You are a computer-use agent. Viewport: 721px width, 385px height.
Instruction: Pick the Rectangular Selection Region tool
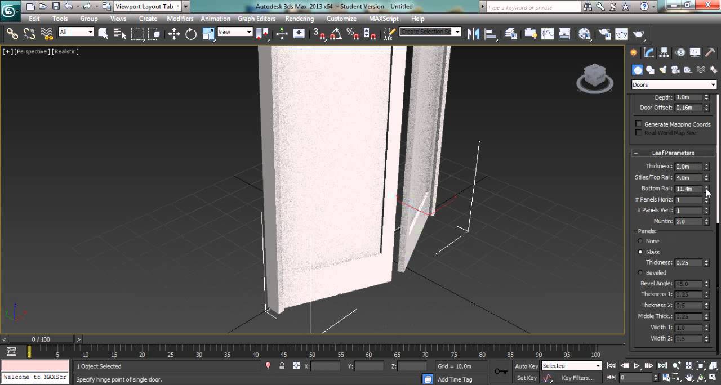pyautogui.click(x=137, y=34)
